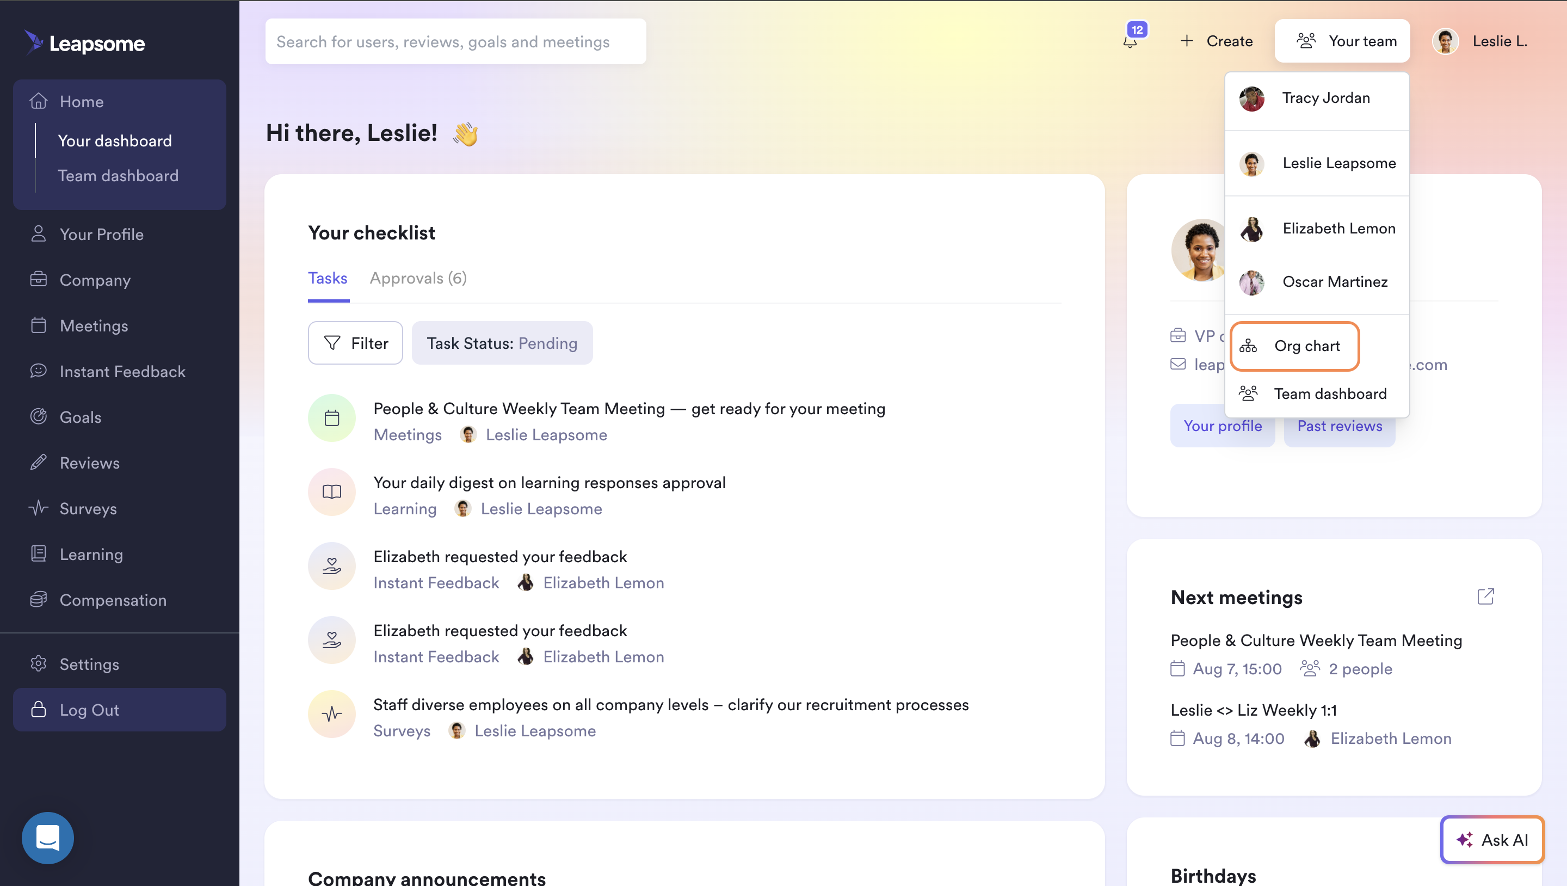Go to Your dashboard in the sidebar
Image resolution: width=1567 pixels, height=886 pixels.
coord(114,140)
